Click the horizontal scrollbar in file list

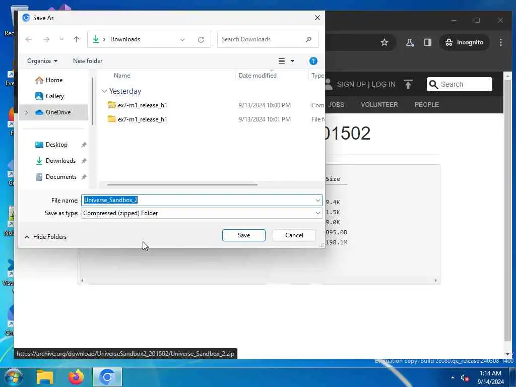182,184
